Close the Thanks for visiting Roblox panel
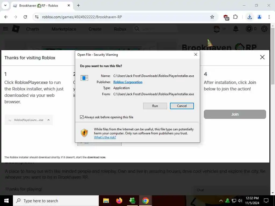Viewport: 275px width, 206px height. (x=262, y=57)
